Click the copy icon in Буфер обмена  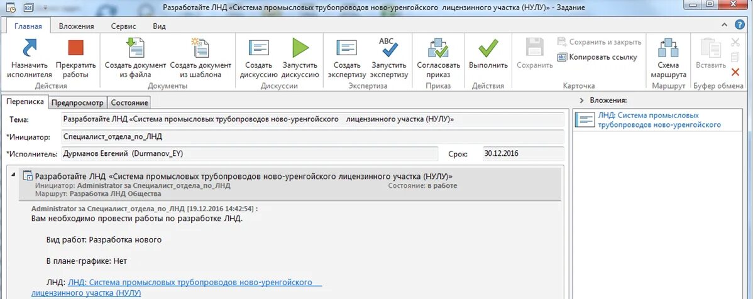coord(735,57)
